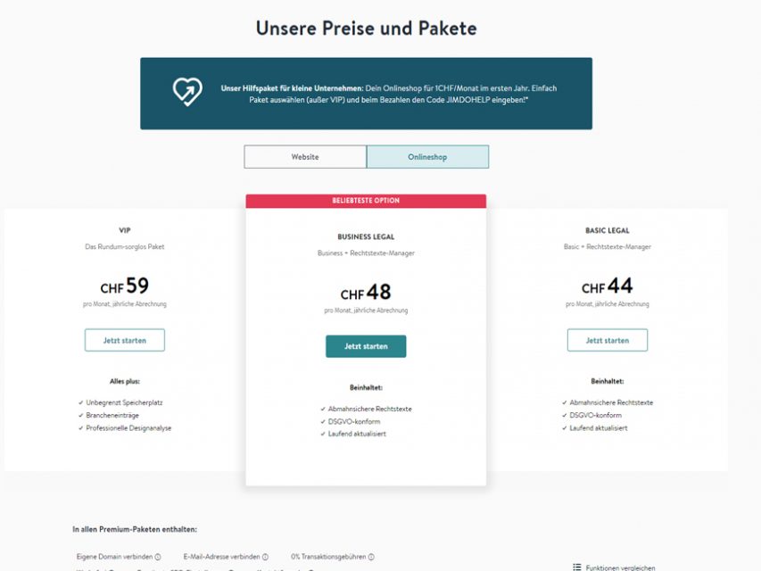The width and height of the screenshot is (761, 571).
Task: Click the Beliebteste Option red banner
Action: pos(366,202)
